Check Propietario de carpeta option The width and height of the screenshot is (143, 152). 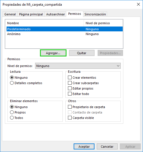pos(86,107)
